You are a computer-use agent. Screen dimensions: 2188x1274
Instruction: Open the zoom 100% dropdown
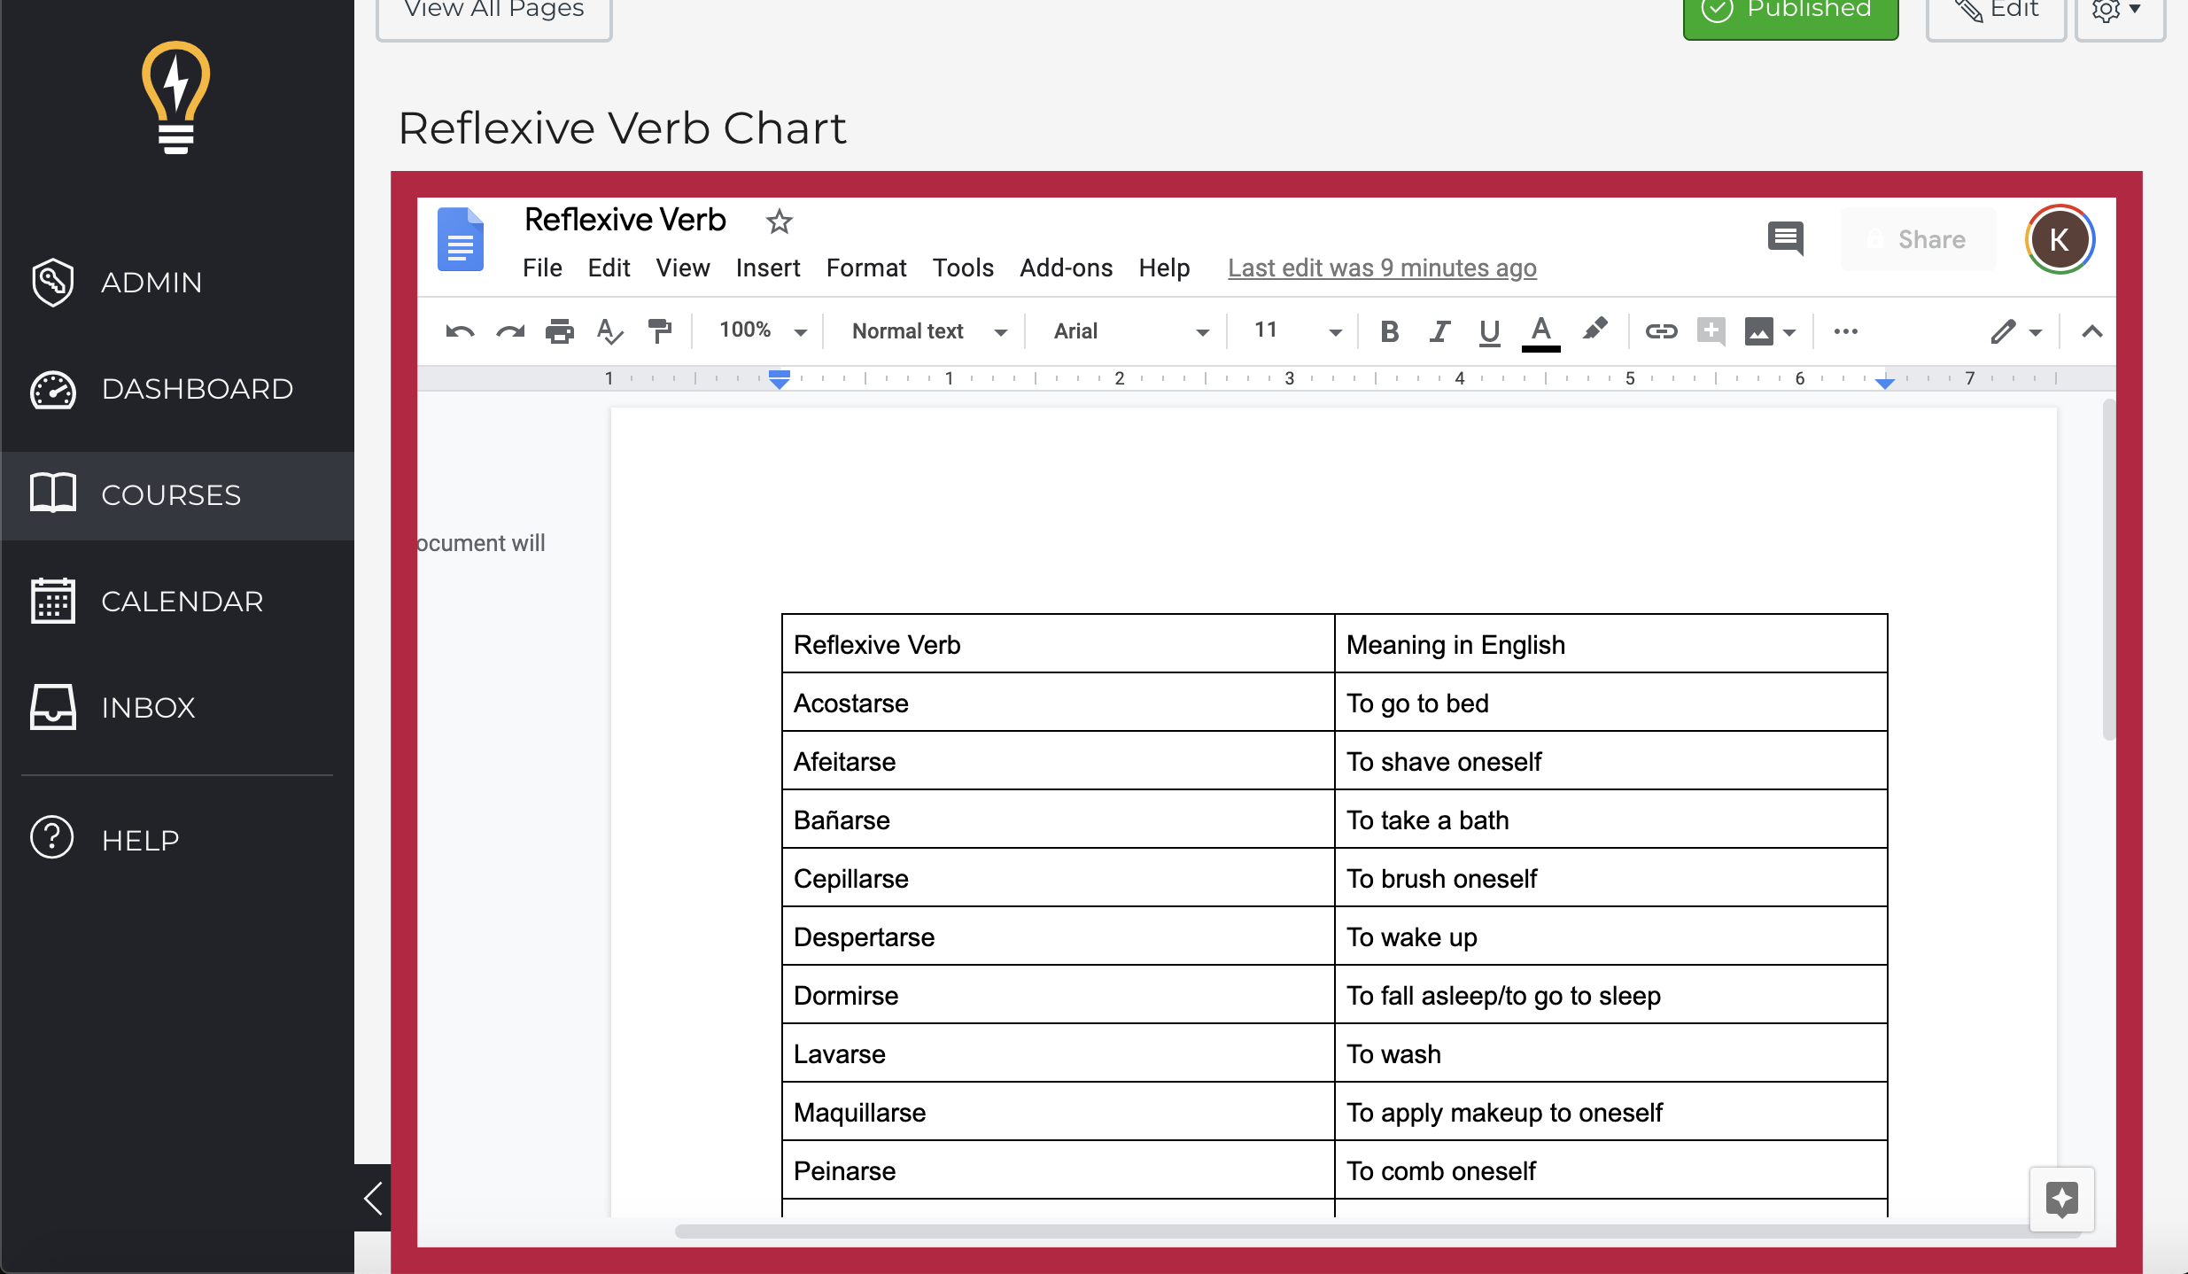click(x=763, y=331)
